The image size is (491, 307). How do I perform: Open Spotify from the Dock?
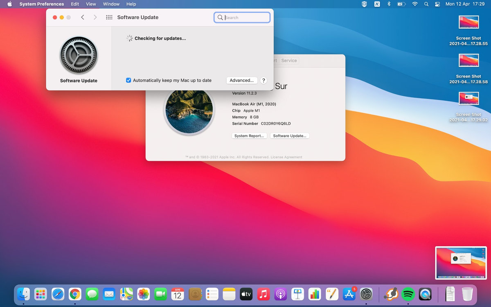point(408,294)
